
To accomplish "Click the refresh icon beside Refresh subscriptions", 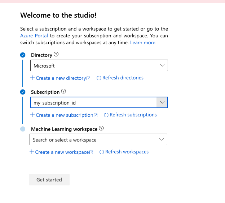I will pyautogui.click(x=106, y=115).
